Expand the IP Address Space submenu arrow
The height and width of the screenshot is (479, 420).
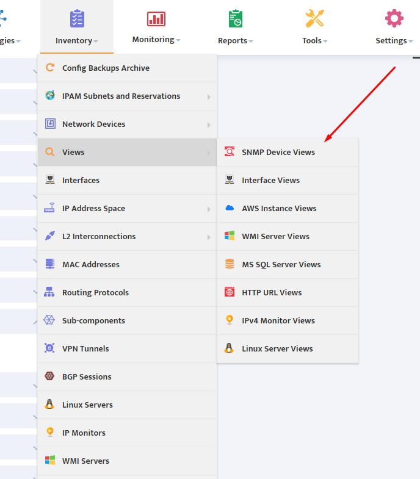click(x=209, y=209)
